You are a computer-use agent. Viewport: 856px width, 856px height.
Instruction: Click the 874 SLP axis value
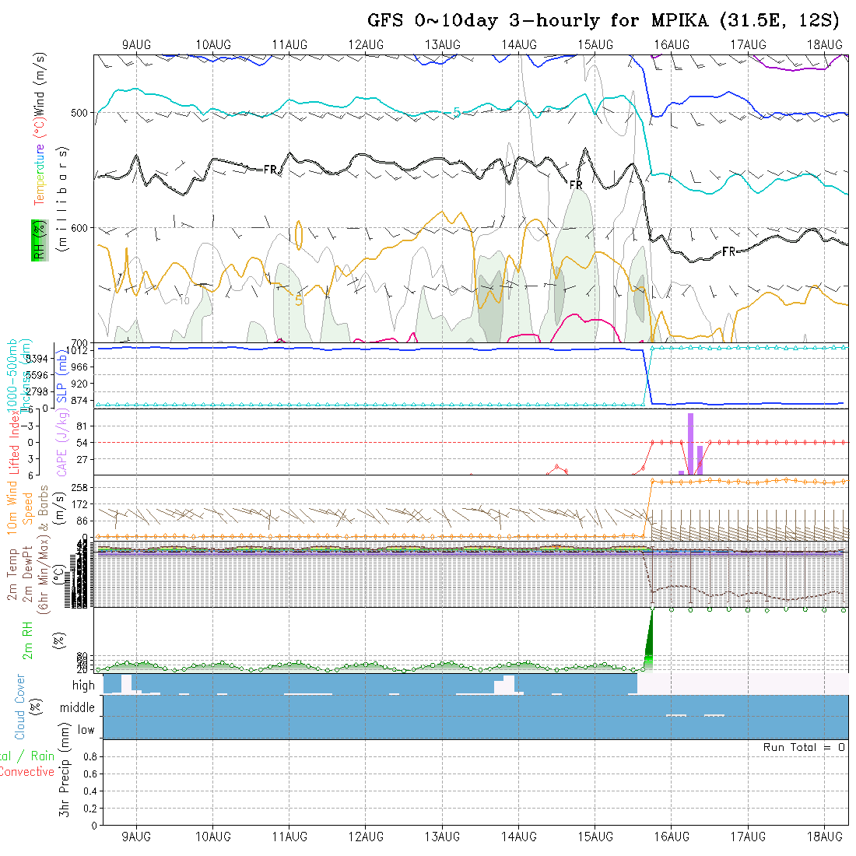click(79, 401)
